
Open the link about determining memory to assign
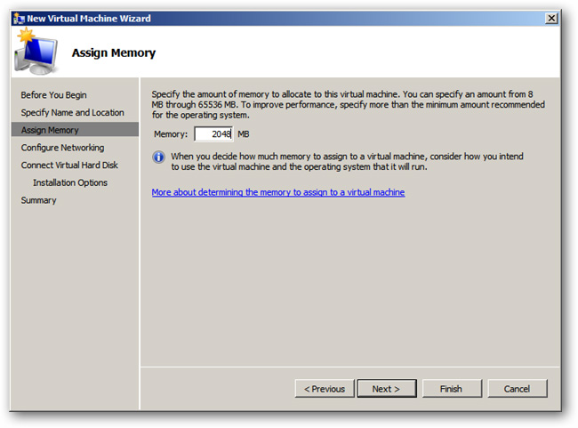[x=278, y=192]
